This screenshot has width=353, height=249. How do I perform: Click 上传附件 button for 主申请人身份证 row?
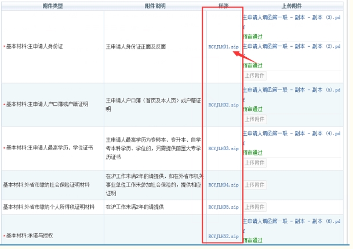[254, 75]
